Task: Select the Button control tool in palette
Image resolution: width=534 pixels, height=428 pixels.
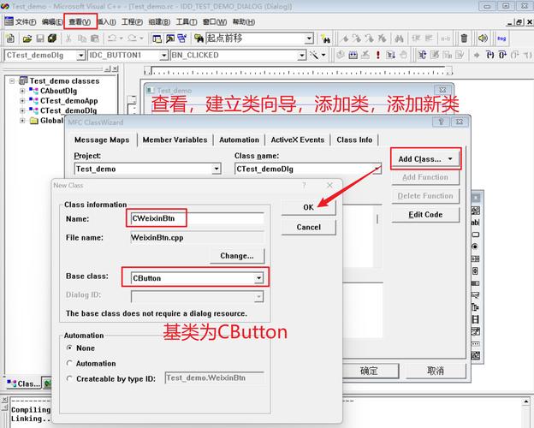Action: click(x=476, y=235)
